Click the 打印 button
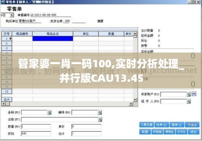The image size is (202, 141). [182, 132]
